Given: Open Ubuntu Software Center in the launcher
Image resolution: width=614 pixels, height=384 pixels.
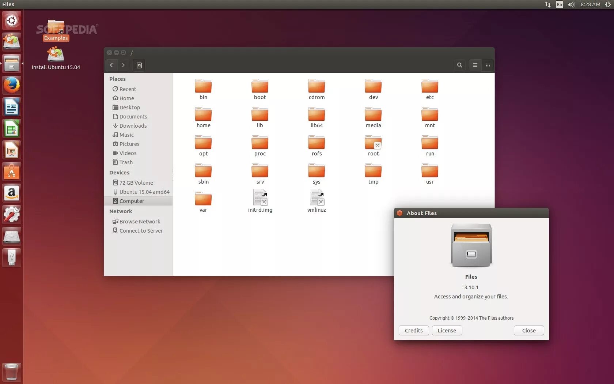Looking at the screenshot, I should 12,172.
